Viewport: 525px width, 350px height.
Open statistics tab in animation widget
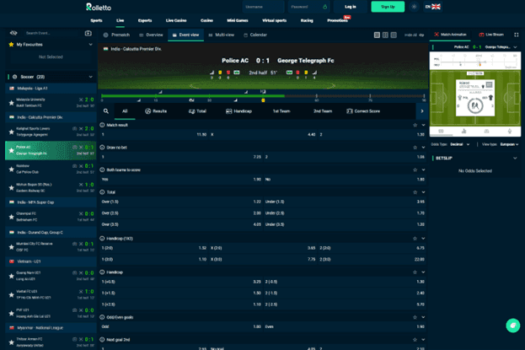pyautogui.click(x=463, y=131)
